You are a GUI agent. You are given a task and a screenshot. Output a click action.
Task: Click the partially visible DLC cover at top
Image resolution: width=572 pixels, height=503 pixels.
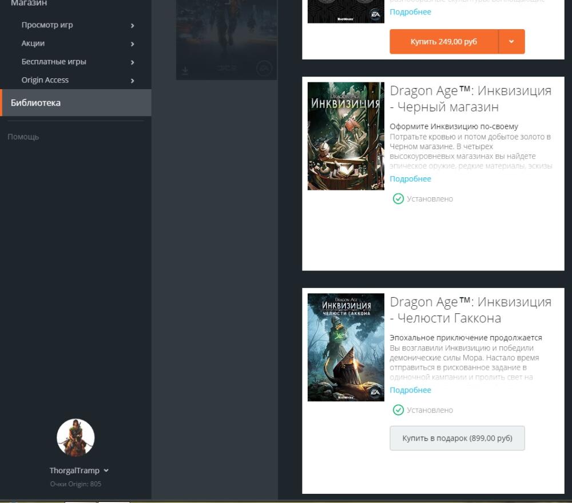pos(346,11)
